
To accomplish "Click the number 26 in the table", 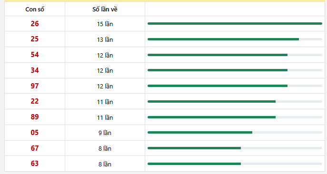I will click(35, 24).
